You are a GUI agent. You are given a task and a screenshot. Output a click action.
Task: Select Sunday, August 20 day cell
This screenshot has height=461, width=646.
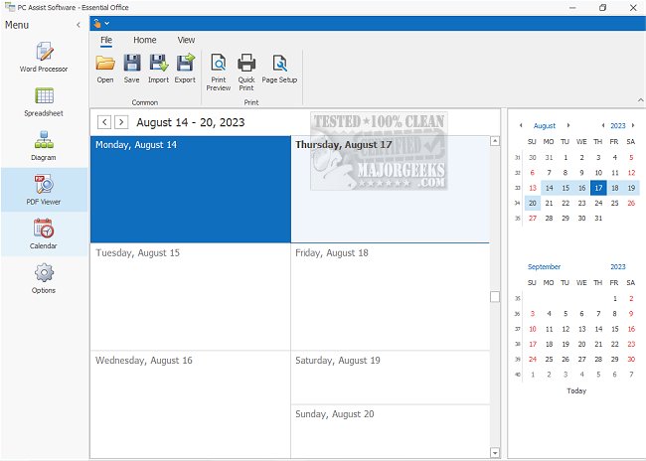point(390,431)
